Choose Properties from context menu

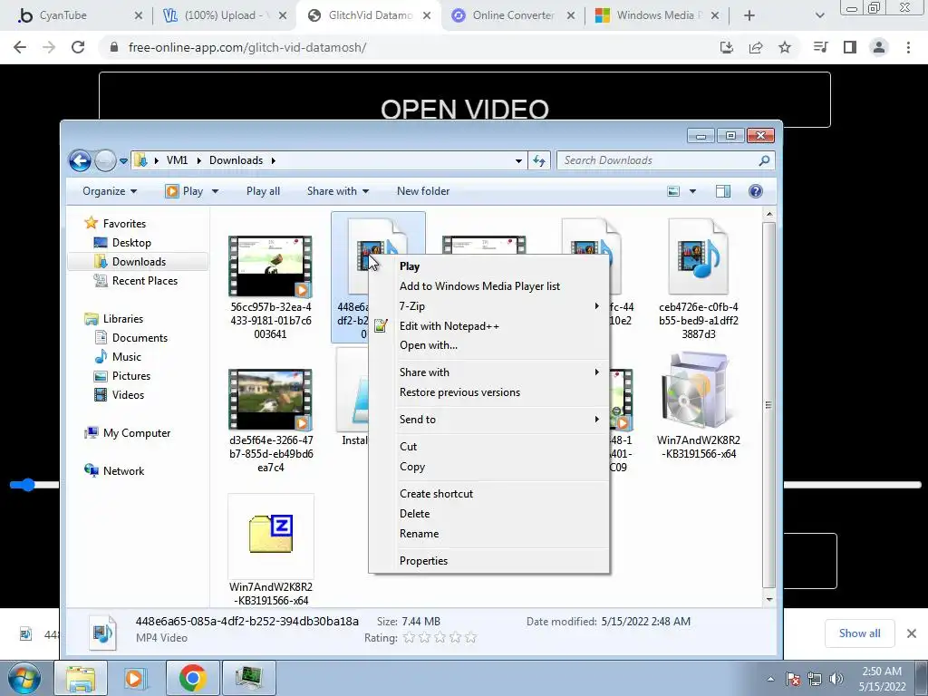pos(488,561)
